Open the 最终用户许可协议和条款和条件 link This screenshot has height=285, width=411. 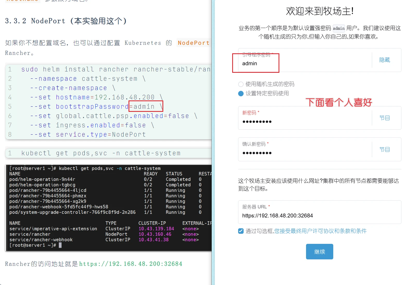(320, 231)
